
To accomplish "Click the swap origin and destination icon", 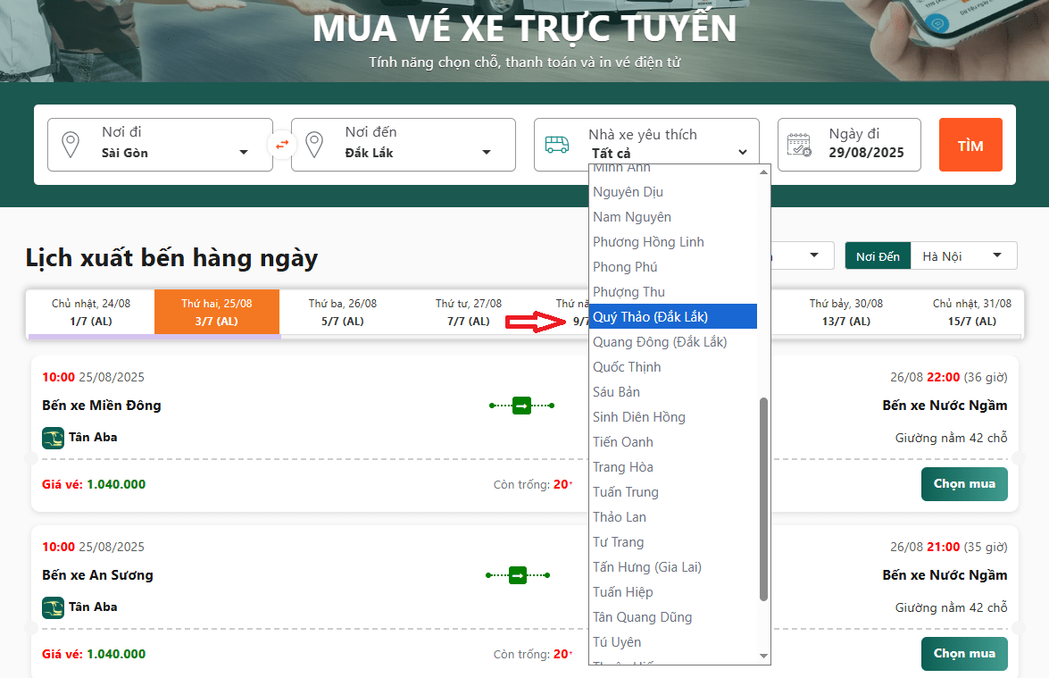I will coord(282,144).
